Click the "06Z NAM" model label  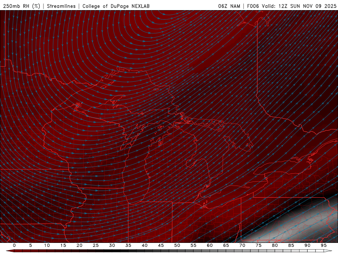229,6
